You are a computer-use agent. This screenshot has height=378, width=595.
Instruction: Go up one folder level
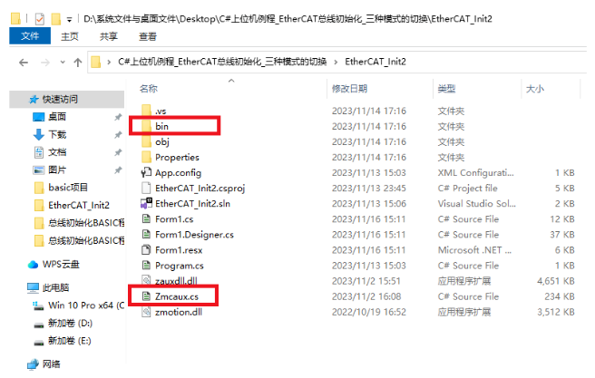pyautogui.click(x=78, y=63)
